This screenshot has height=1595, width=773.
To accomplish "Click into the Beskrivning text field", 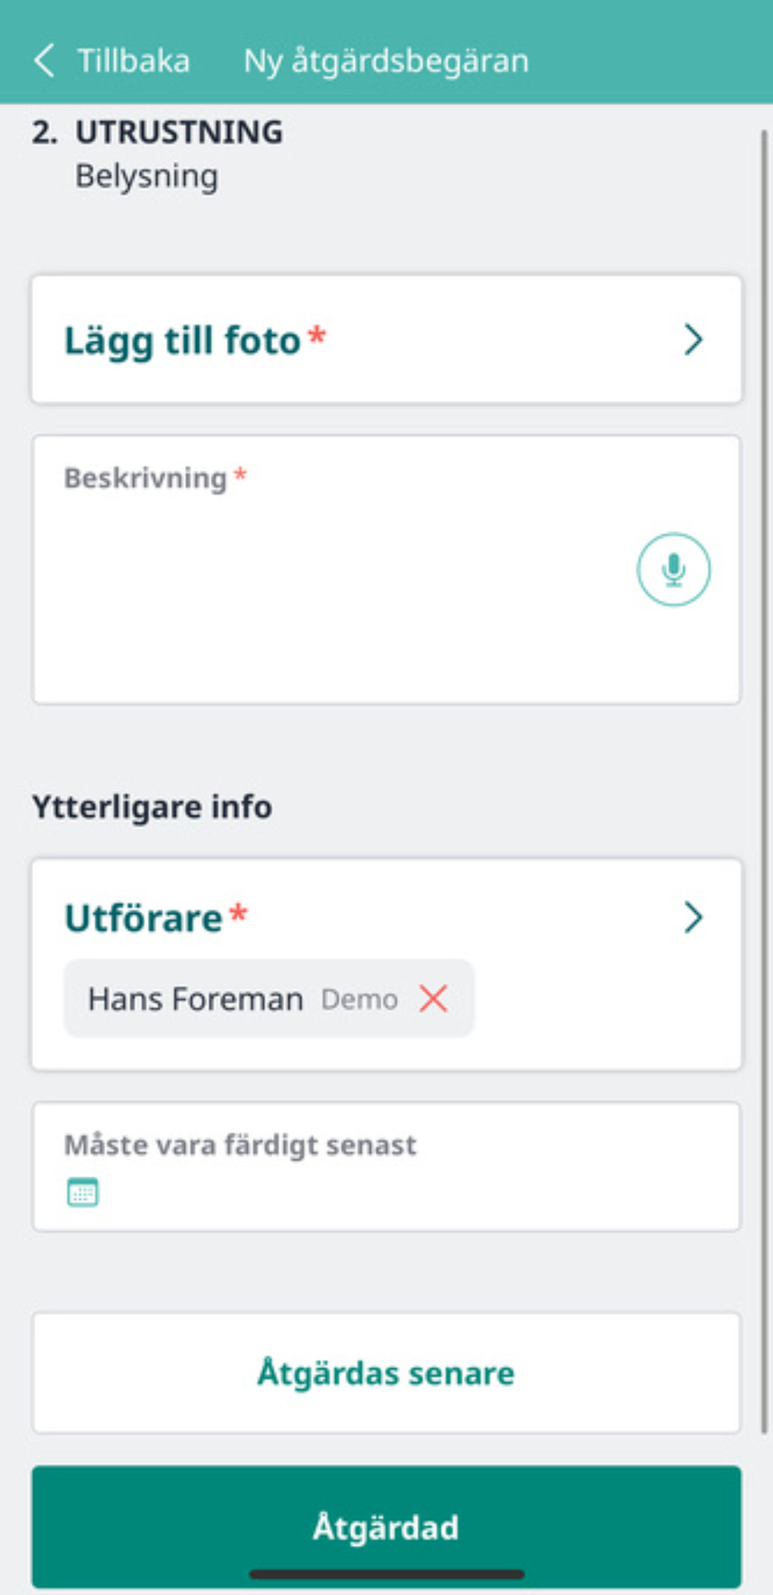I will (386, 570).
